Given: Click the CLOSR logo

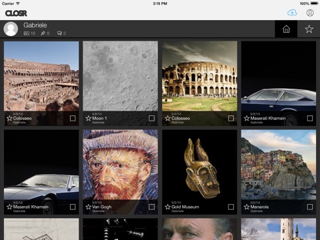Looking at the screenshot, I should tap(16, 13).
